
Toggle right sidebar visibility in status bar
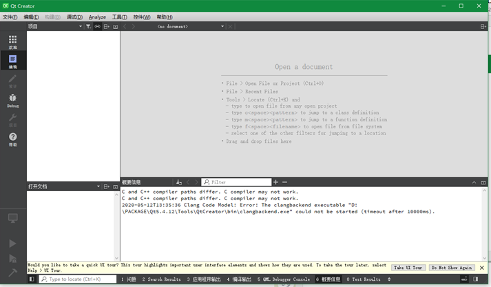(x=476, y=279)
